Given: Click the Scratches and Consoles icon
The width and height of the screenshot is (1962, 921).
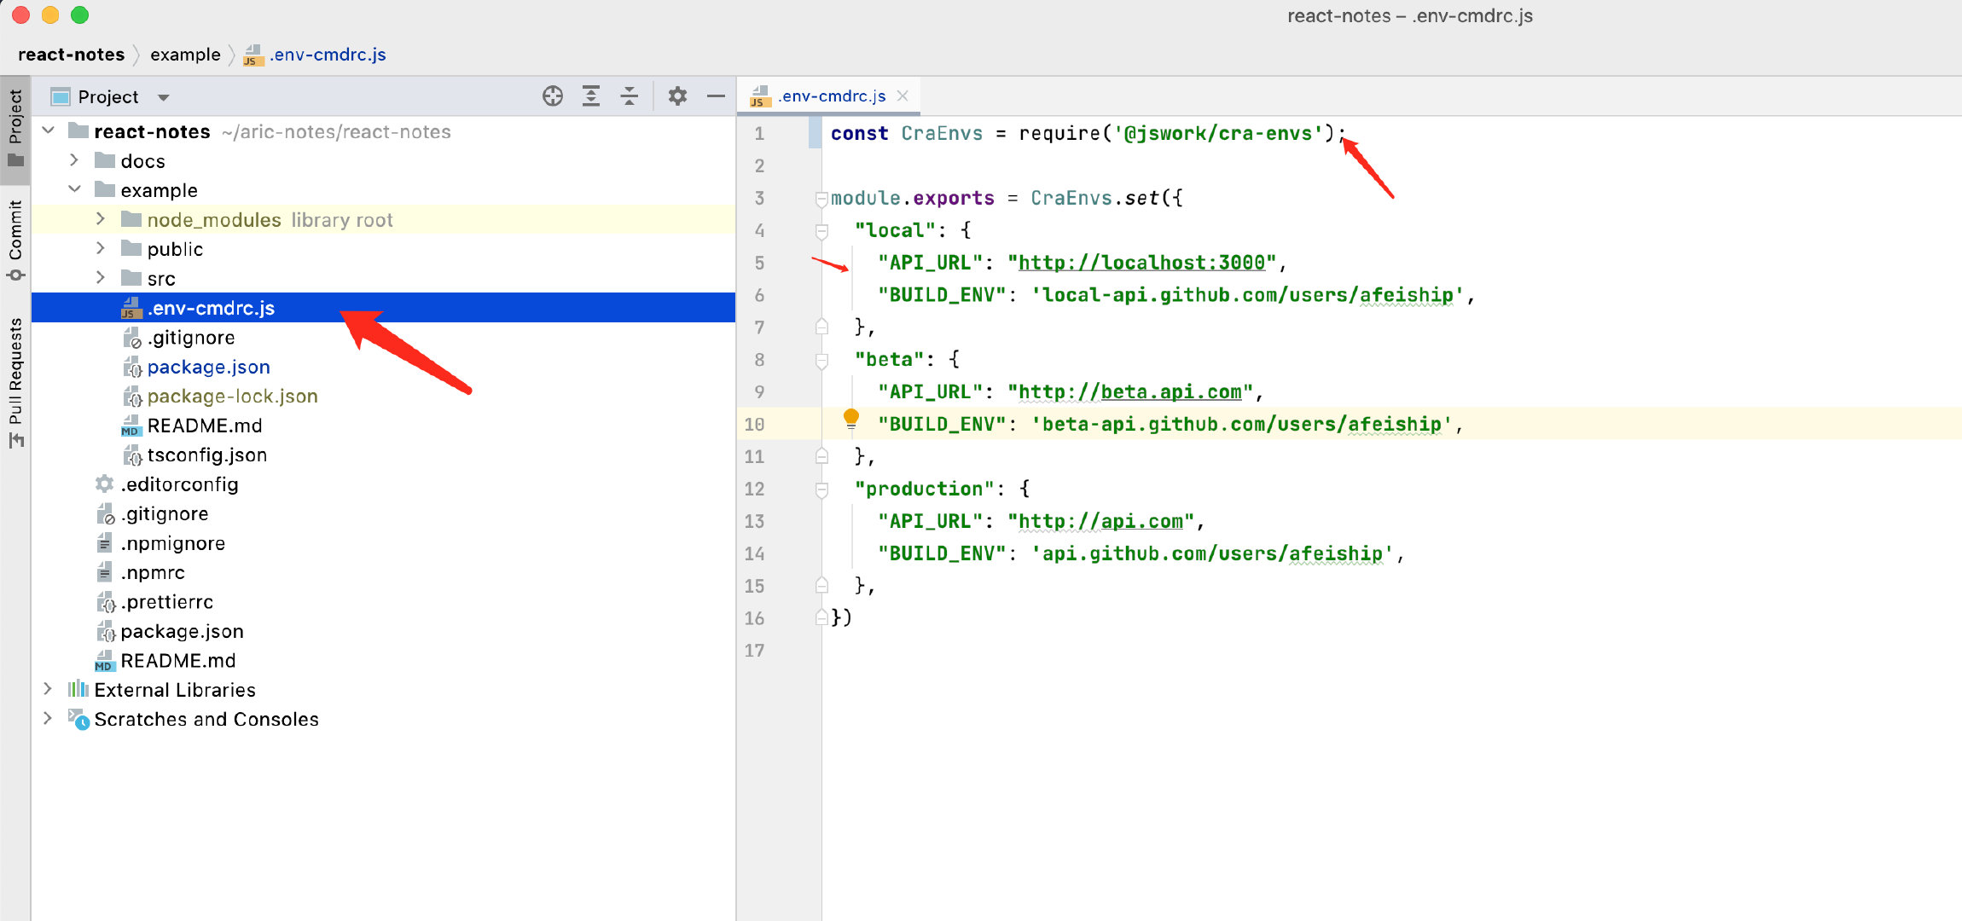Looking at the screenshot, I should [78, 719].
